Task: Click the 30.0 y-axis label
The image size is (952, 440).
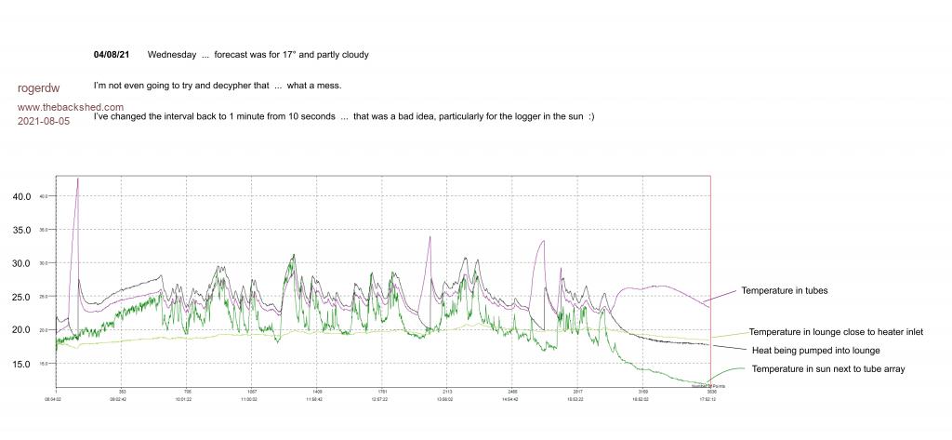Action: (x=21, y=263)
